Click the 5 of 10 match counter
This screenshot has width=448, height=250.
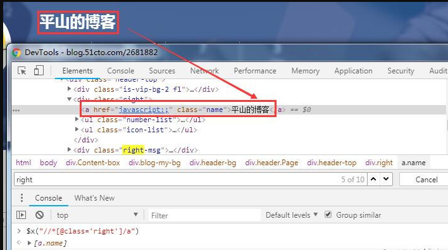352,179
